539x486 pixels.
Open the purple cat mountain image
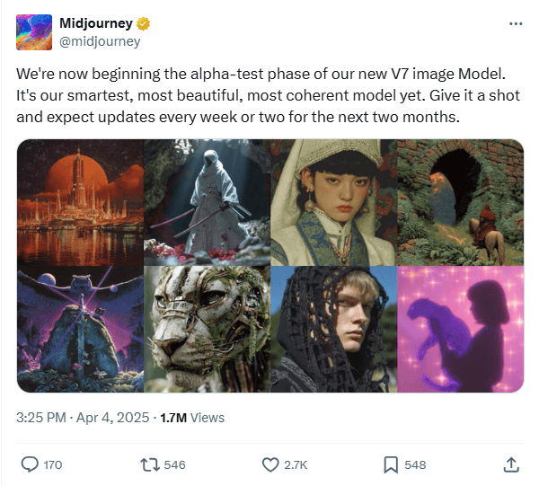tap(81, 329)
